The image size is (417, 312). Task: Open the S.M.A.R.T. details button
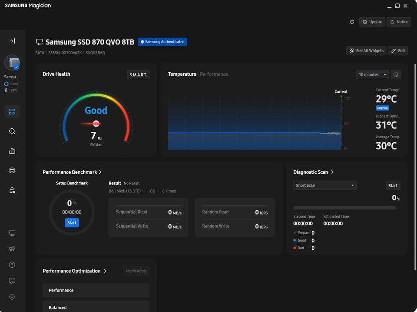(x=138, y=74)
